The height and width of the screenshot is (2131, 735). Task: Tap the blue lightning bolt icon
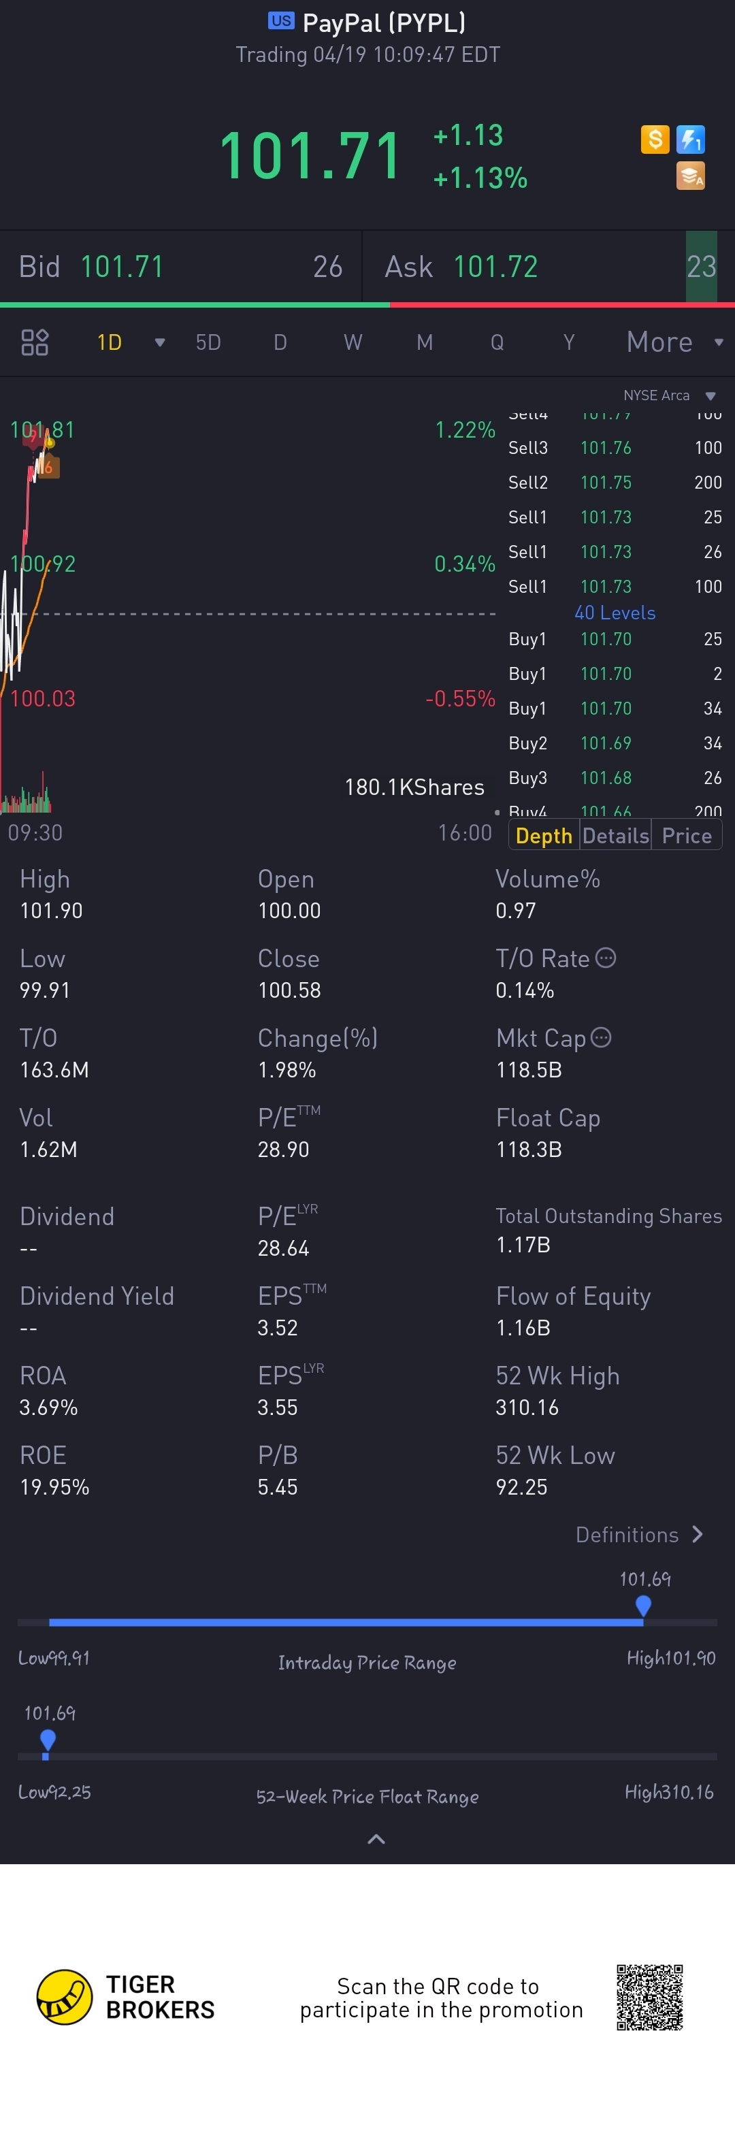point(690,139)
